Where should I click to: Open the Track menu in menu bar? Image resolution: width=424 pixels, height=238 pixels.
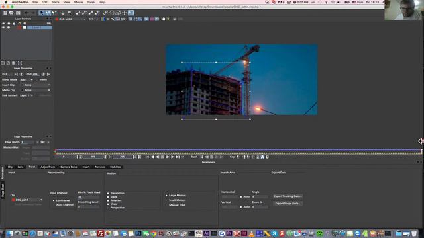click(56, 2)
